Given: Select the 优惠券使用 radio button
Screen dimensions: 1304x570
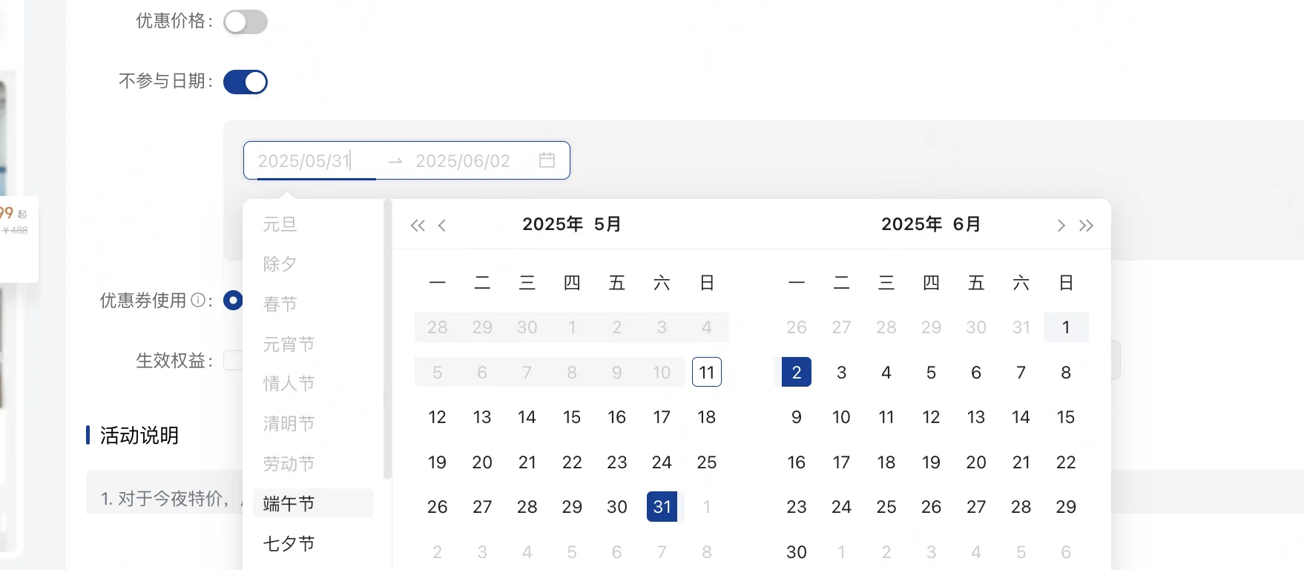Looking at the screenshot, I should 233,301.
